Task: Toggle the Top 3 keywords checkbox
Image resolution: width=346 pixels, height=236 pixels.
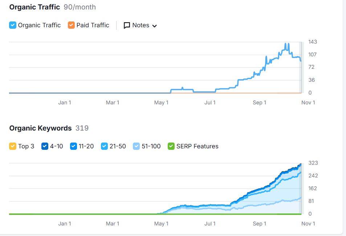Action: tap(13, 146)
